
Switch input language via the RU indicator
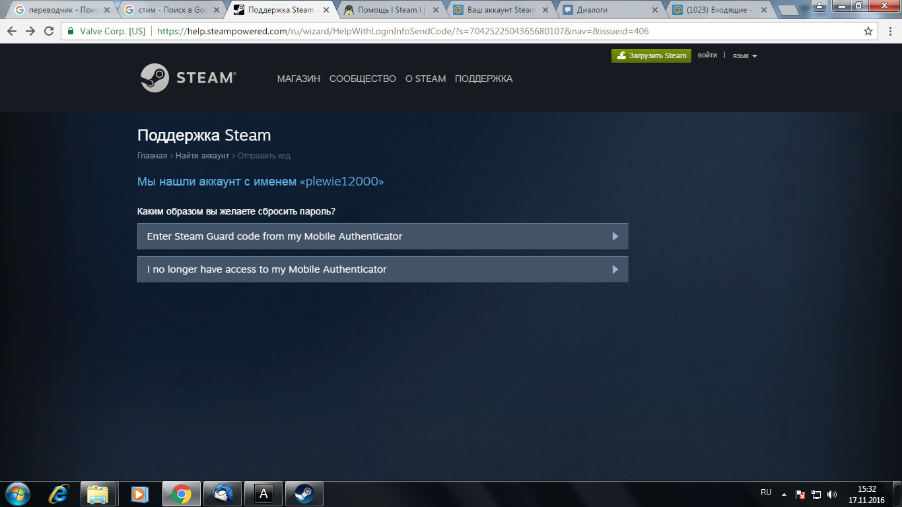pos(766,492)
